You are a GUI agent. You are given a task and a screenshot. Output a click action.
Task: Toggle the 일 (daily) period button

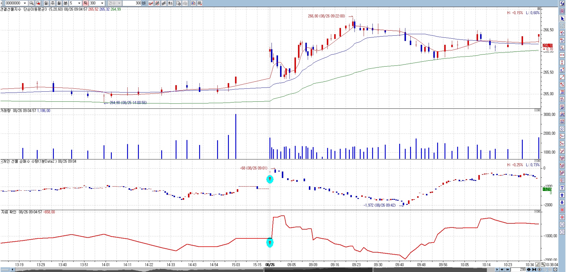click(x=46, y=3)
